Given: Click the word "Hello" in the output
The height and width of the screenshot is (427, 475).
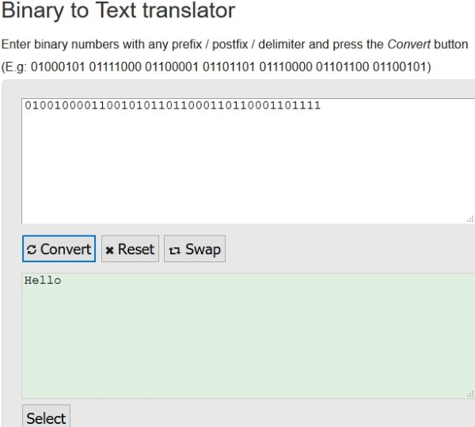Looking at the screenshot, I should tap(43, 280).
